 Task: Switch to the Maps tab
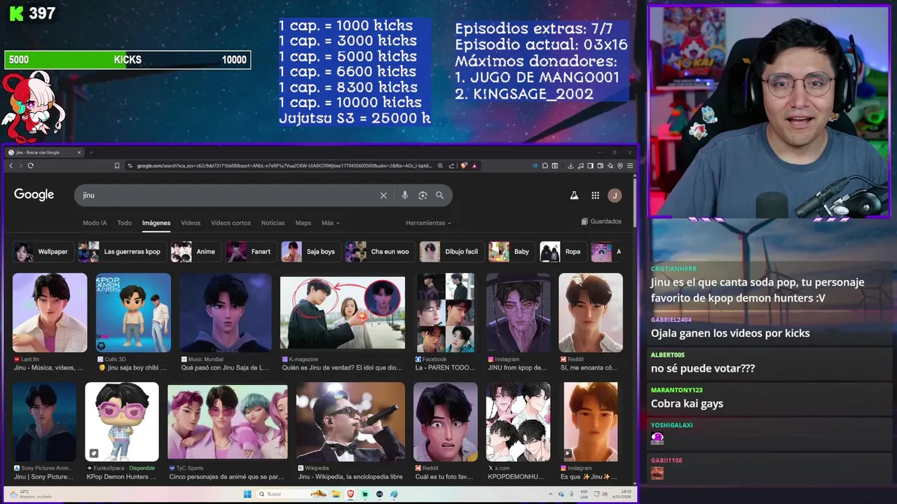coord(303,223)
